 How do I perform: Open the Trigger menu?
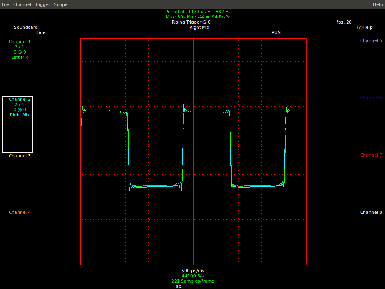click(x=42, y=4)
